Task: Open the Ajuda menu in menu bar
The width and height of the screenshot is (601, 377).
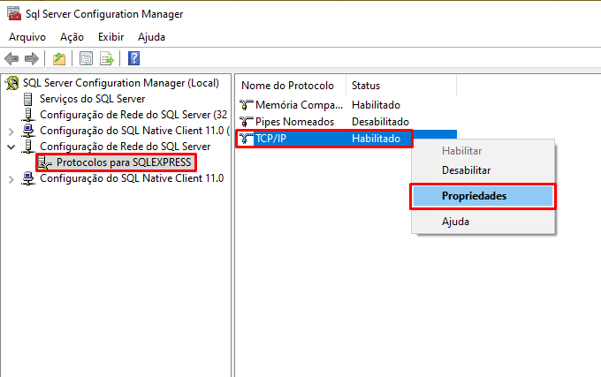Action: click(x=151, y=37)
